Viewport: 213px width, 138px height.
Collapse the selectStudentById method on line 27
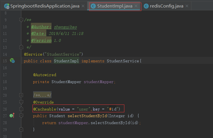tap(21, 116)
